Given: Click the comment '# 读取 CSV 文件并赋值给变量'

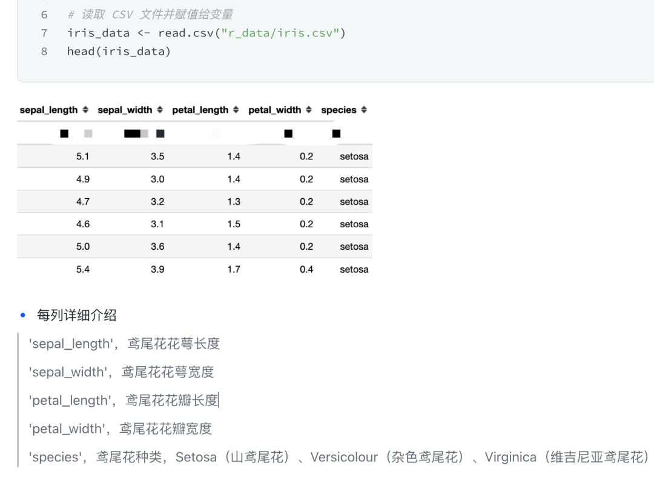Looking at the screenshot, I should [150, 15].
